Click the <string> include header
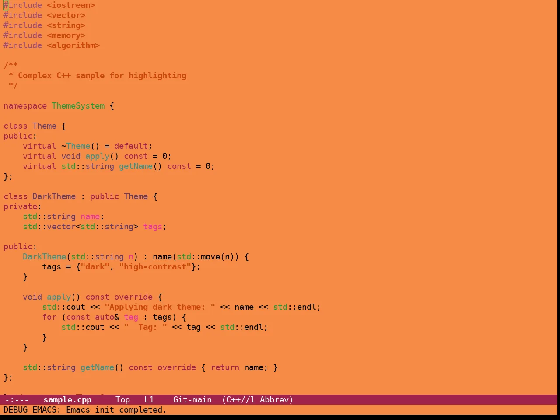Screen dimensions: 560x420 coord(66,25)
